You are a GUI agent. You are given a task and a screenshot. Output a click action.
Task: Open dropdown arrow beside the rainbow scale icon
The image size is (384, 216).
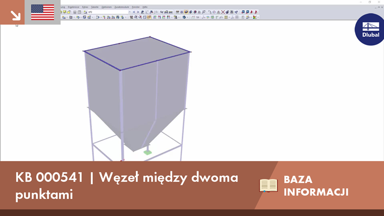pyautogui.click(x=258, y=17)
